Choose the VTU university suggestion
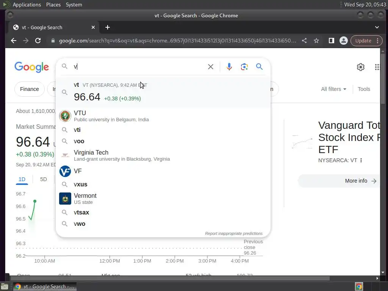Screen dimensions: 388x291 point(163,116)
